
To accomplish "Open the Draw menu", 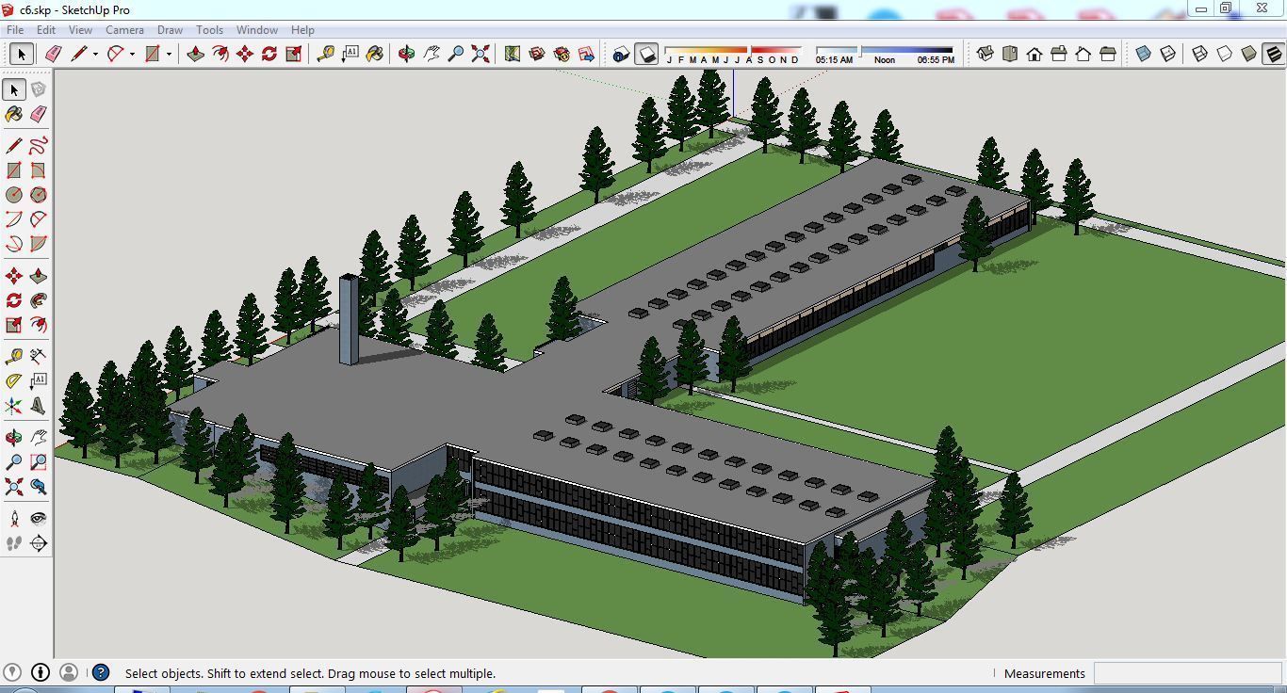I will pos(170,30).
